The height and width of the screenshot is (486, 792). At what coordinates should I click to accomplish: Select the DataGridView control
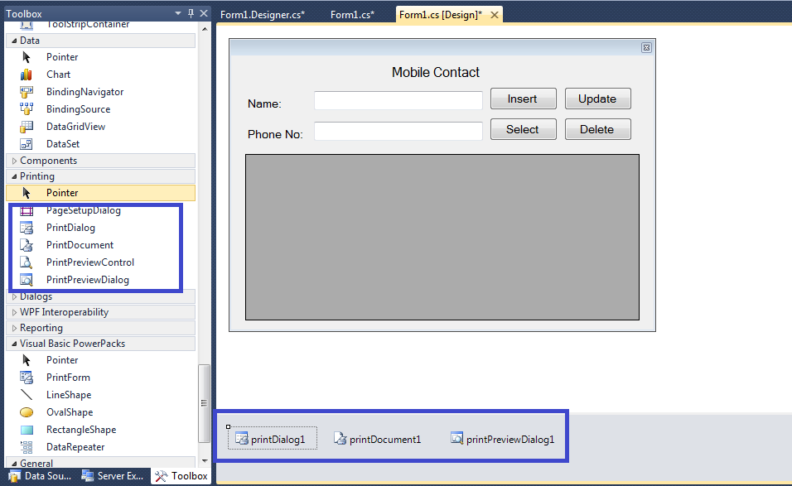(76, 126)
